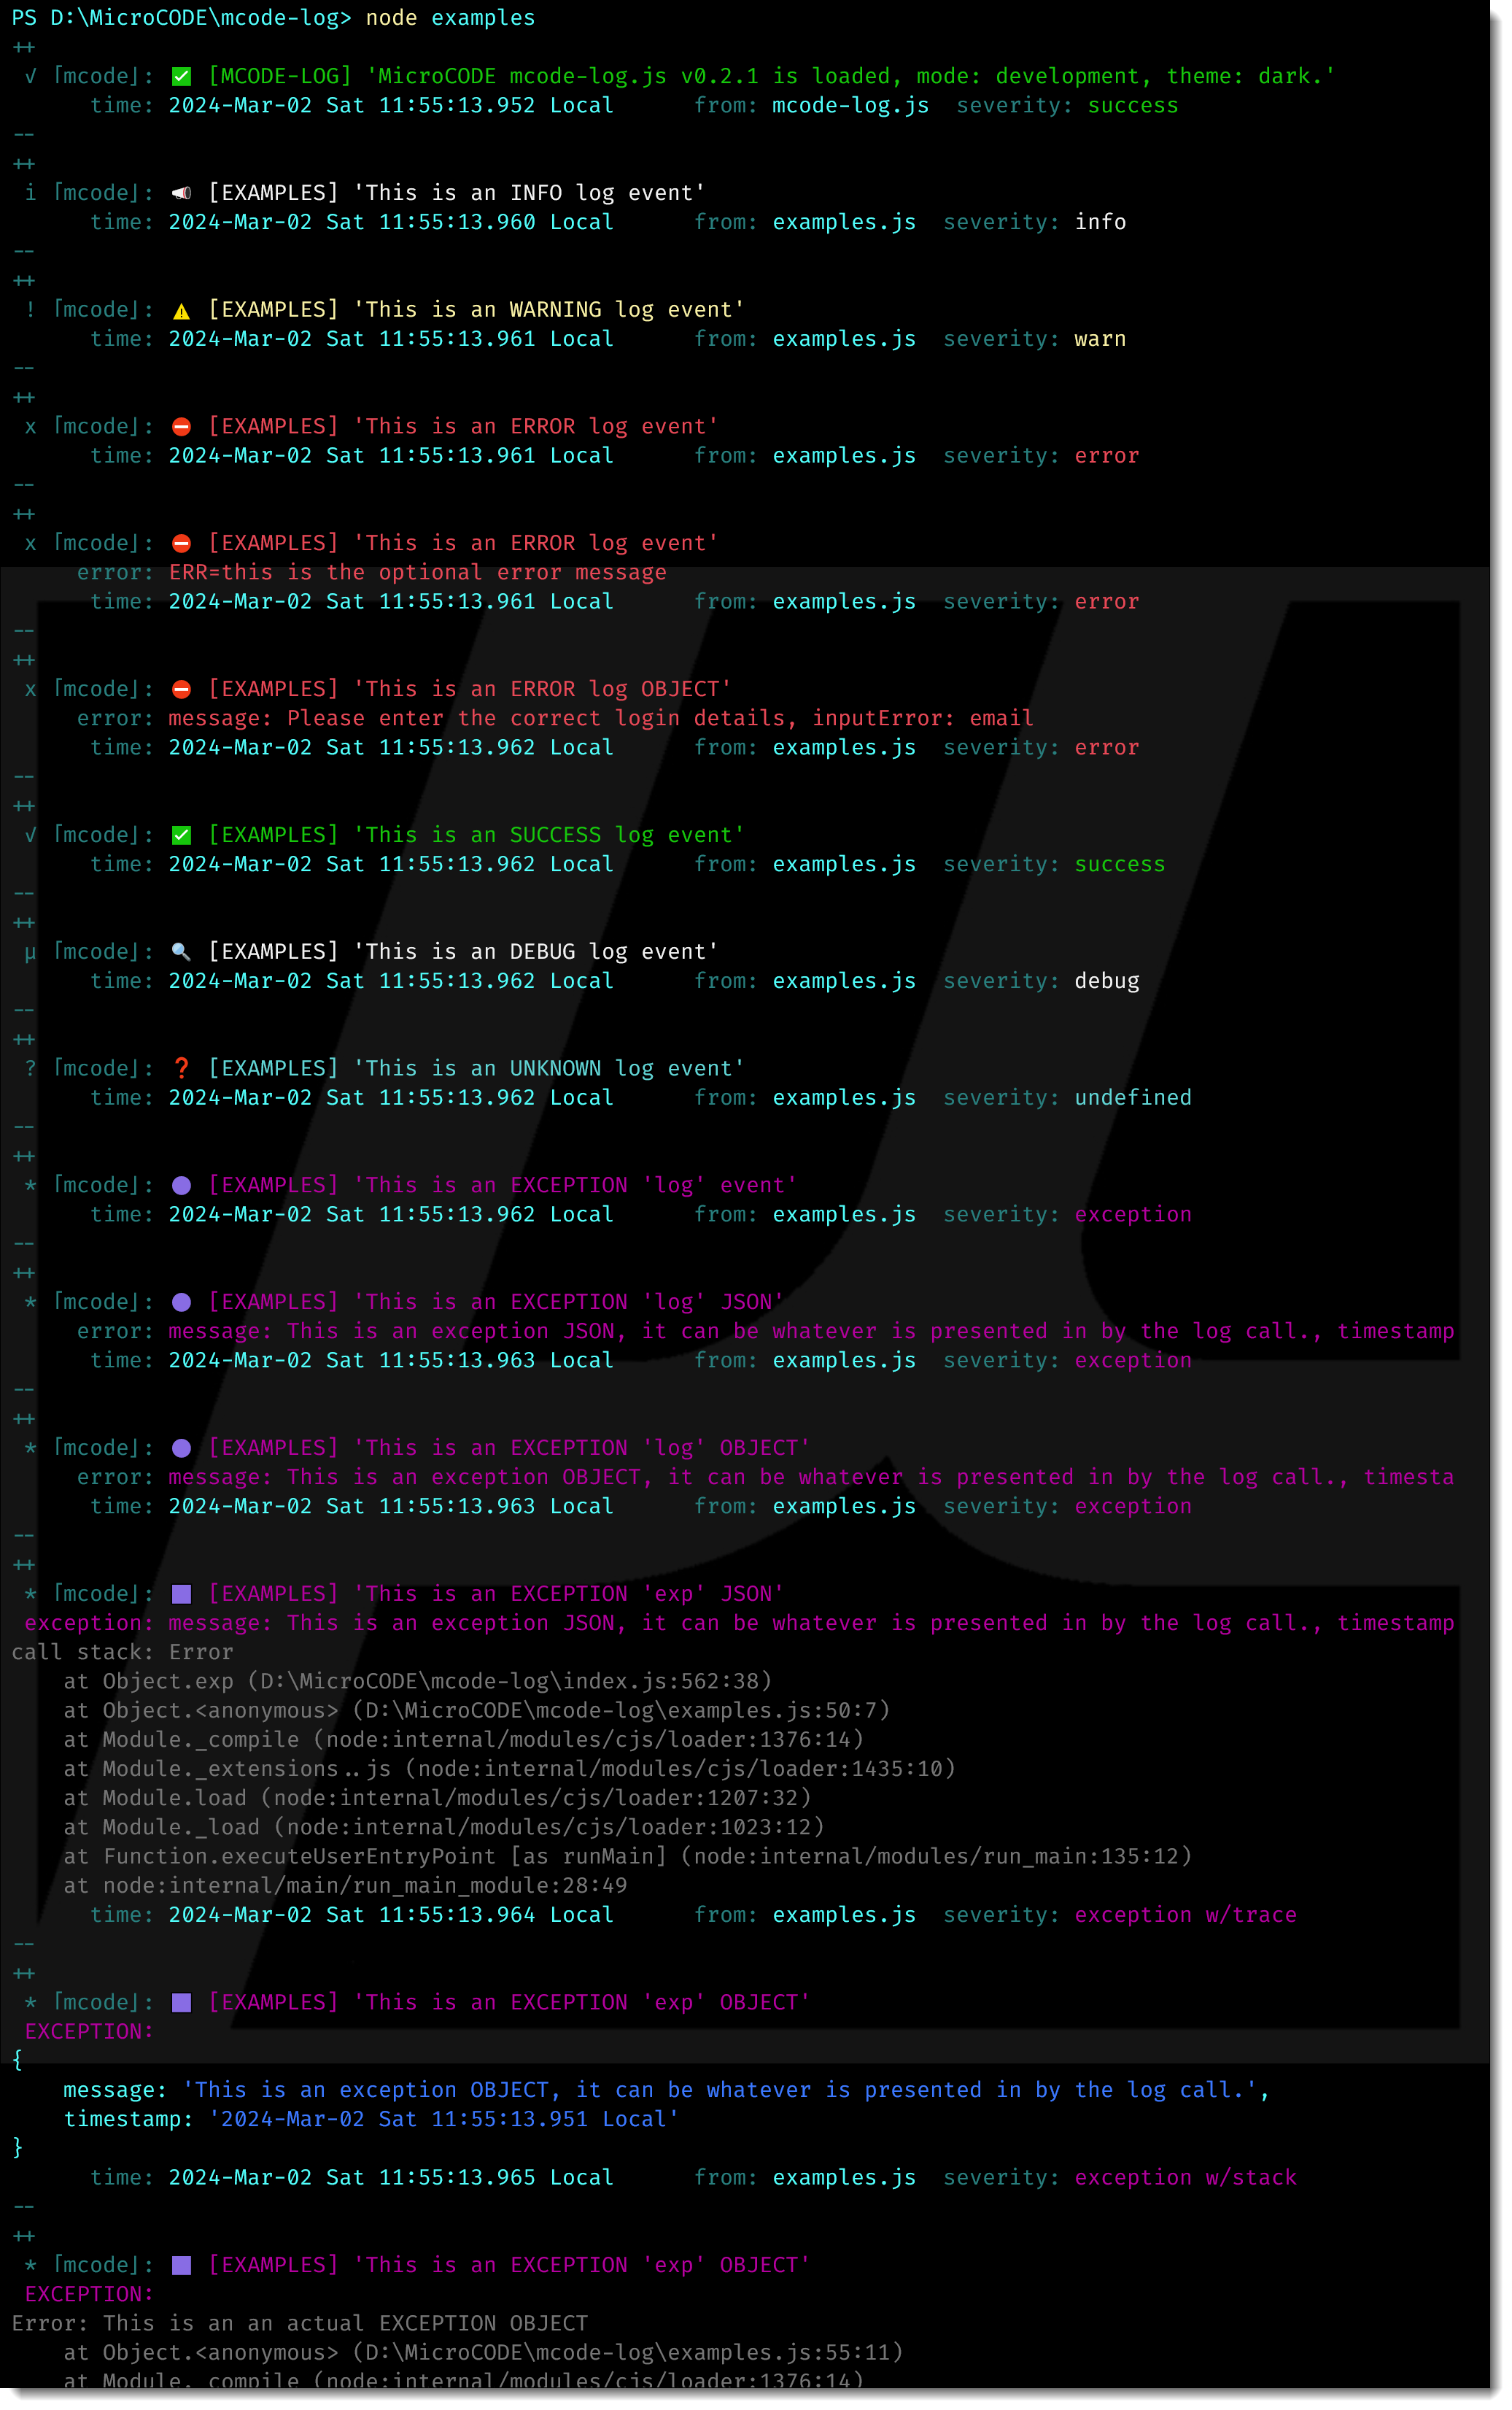The image size is (1512, 2410).
Task: Click the 'exception w/stack' severity value
Action: tap(1185, 2178)
